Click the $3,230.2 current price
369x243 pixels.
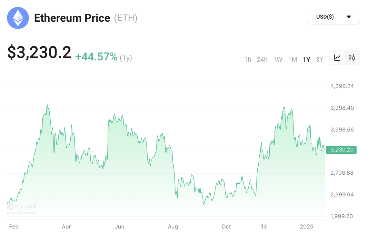point(39,52)
